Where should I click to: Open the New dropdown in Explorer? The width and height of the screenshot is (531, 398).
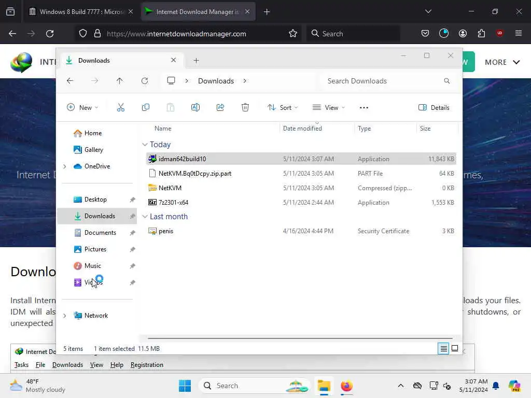pos(82,108)
